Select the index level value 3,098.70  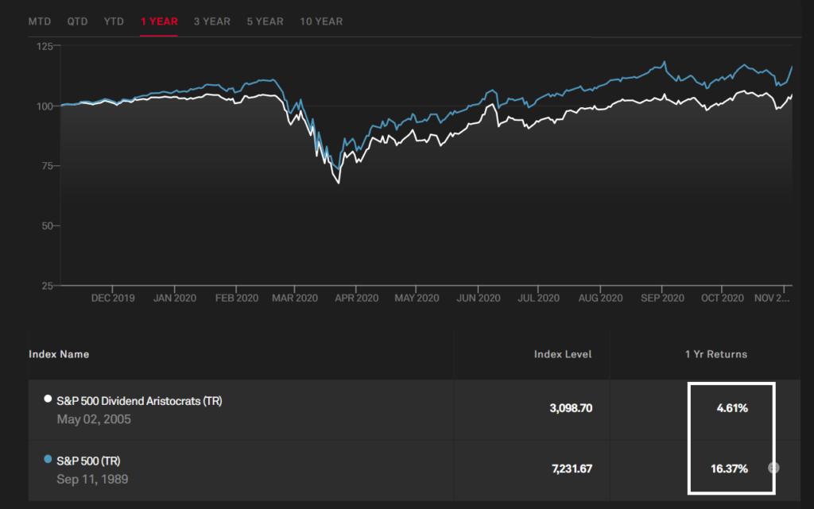pyautogui.click(x=571, y=408)
